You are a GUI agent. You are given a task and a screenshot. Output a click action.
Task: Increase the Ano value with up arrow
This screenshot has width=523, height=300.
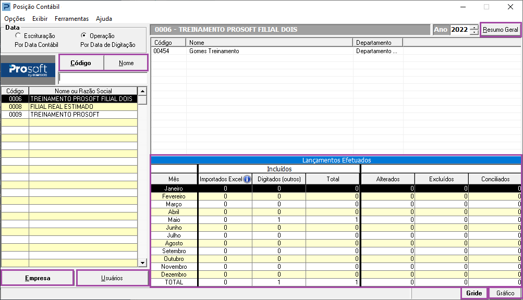coord(474,27)
